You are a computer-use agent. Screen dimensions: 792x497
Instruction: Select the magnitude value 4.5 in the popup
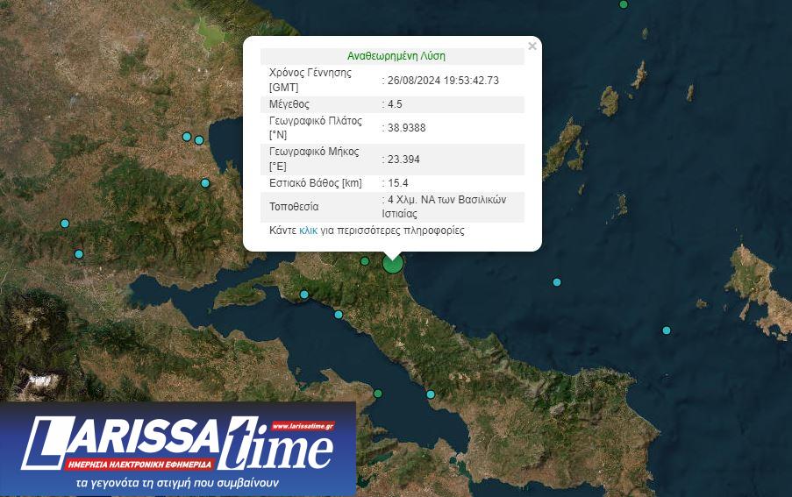pos(394,104)
